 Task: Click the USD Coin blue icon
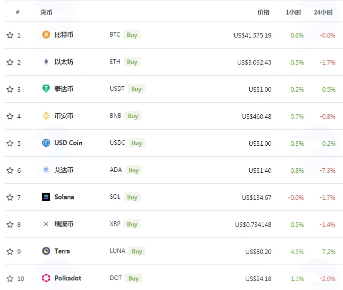(46, 143)
